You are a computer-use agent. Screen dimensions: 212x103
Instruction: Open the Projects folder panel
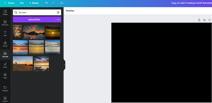pyautogui.click(x=5, y=89)
